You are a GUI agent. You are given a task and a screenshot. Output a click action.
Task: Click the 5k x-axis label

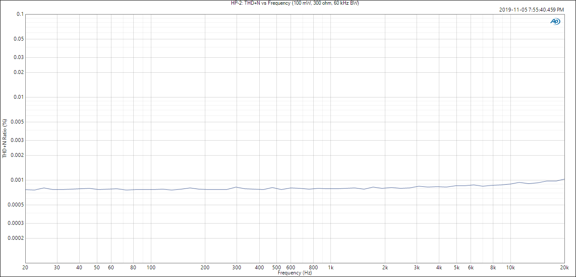click(456, 268)
